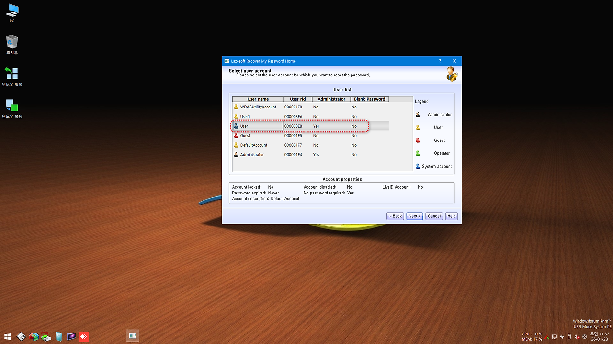This screenshot has height=344, width=613.
Task: Click the 'Password expired:' property label
Action: (x=249, y=193)
